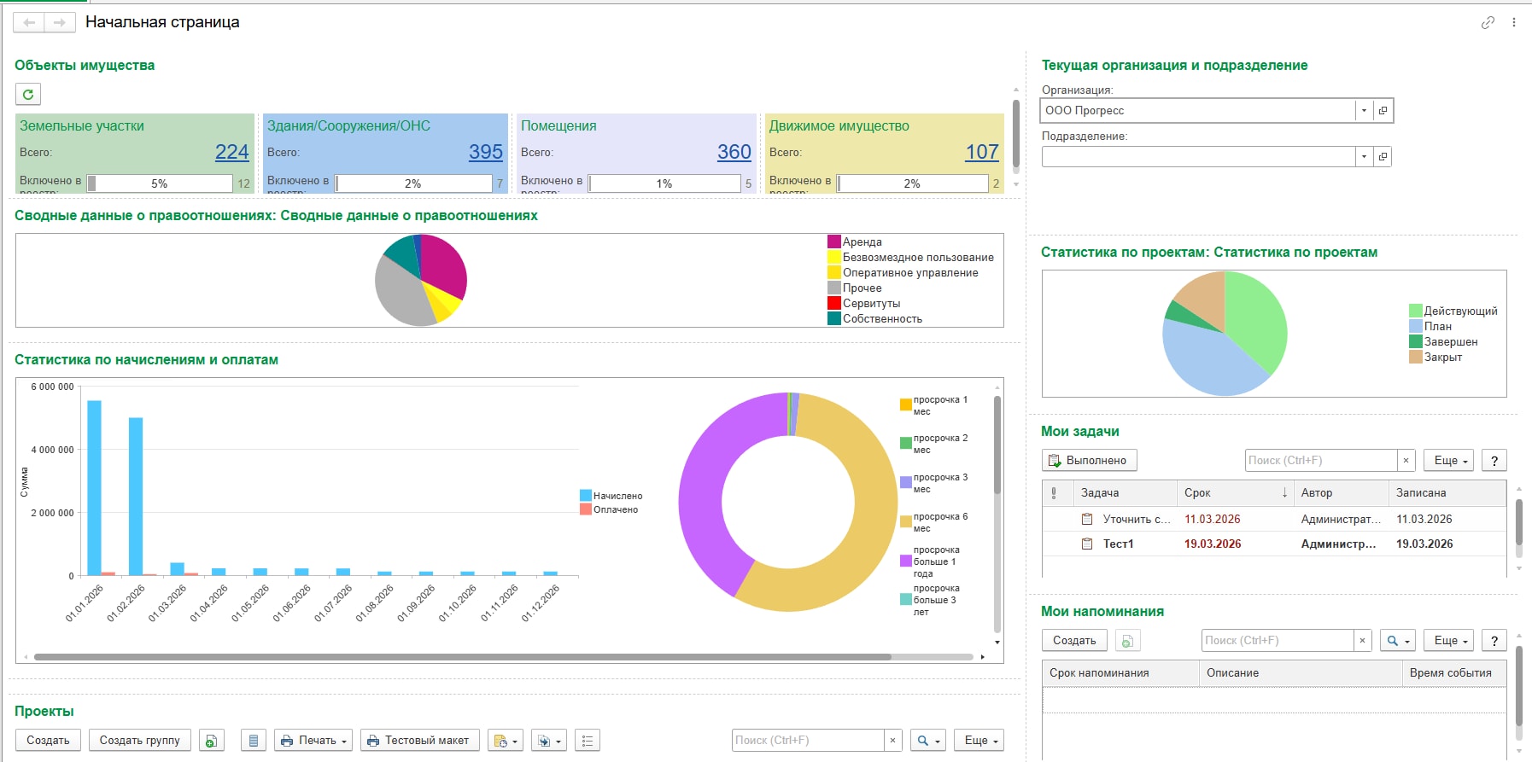The image size is (1532, 762).
Task: Open help in Мои задачи panel
Action: click(1494, 461)
